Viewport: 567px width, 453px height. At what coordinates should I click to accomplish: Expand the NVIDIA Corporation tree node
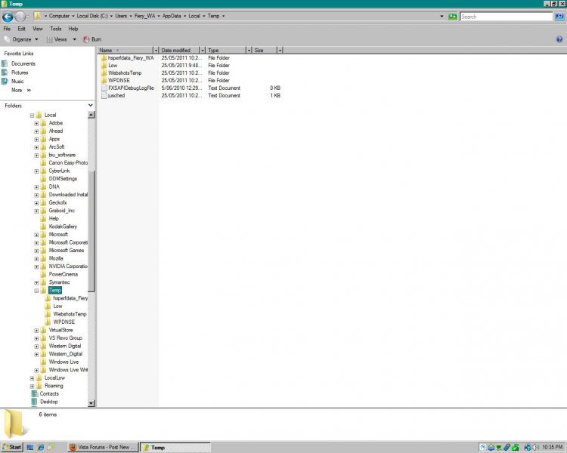click(36, 267)
